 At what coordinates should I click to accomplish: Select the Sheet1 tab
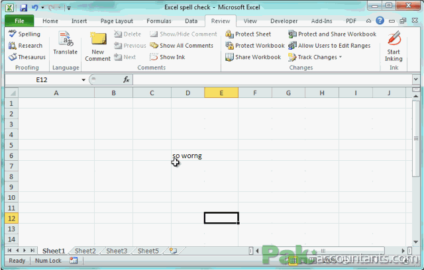(54, 251)
